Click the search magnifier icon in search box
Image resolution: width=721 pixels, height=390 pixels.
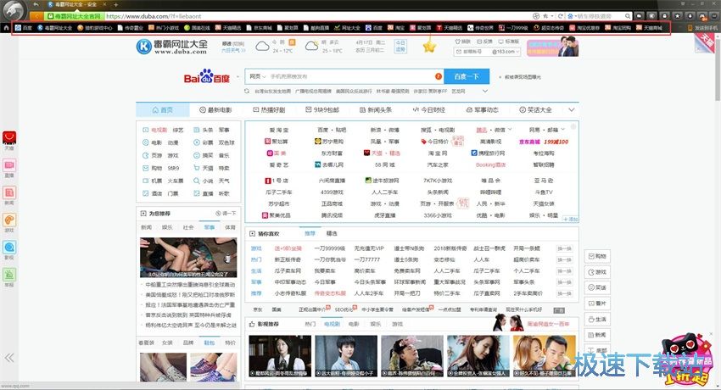click(628, 16)
